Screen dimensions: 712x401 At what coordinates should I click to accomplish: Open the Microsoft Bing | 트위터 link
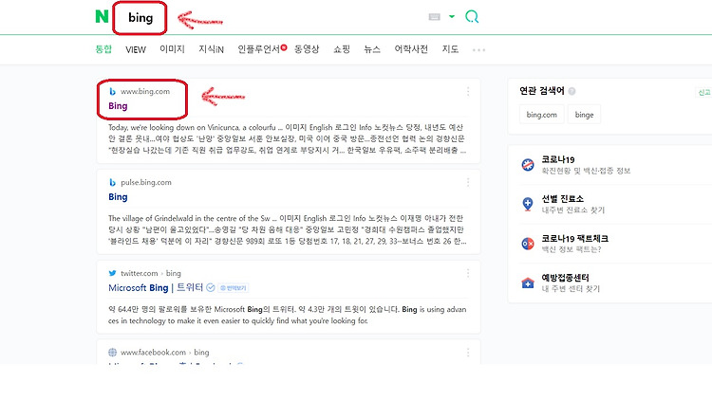point(156,287)
